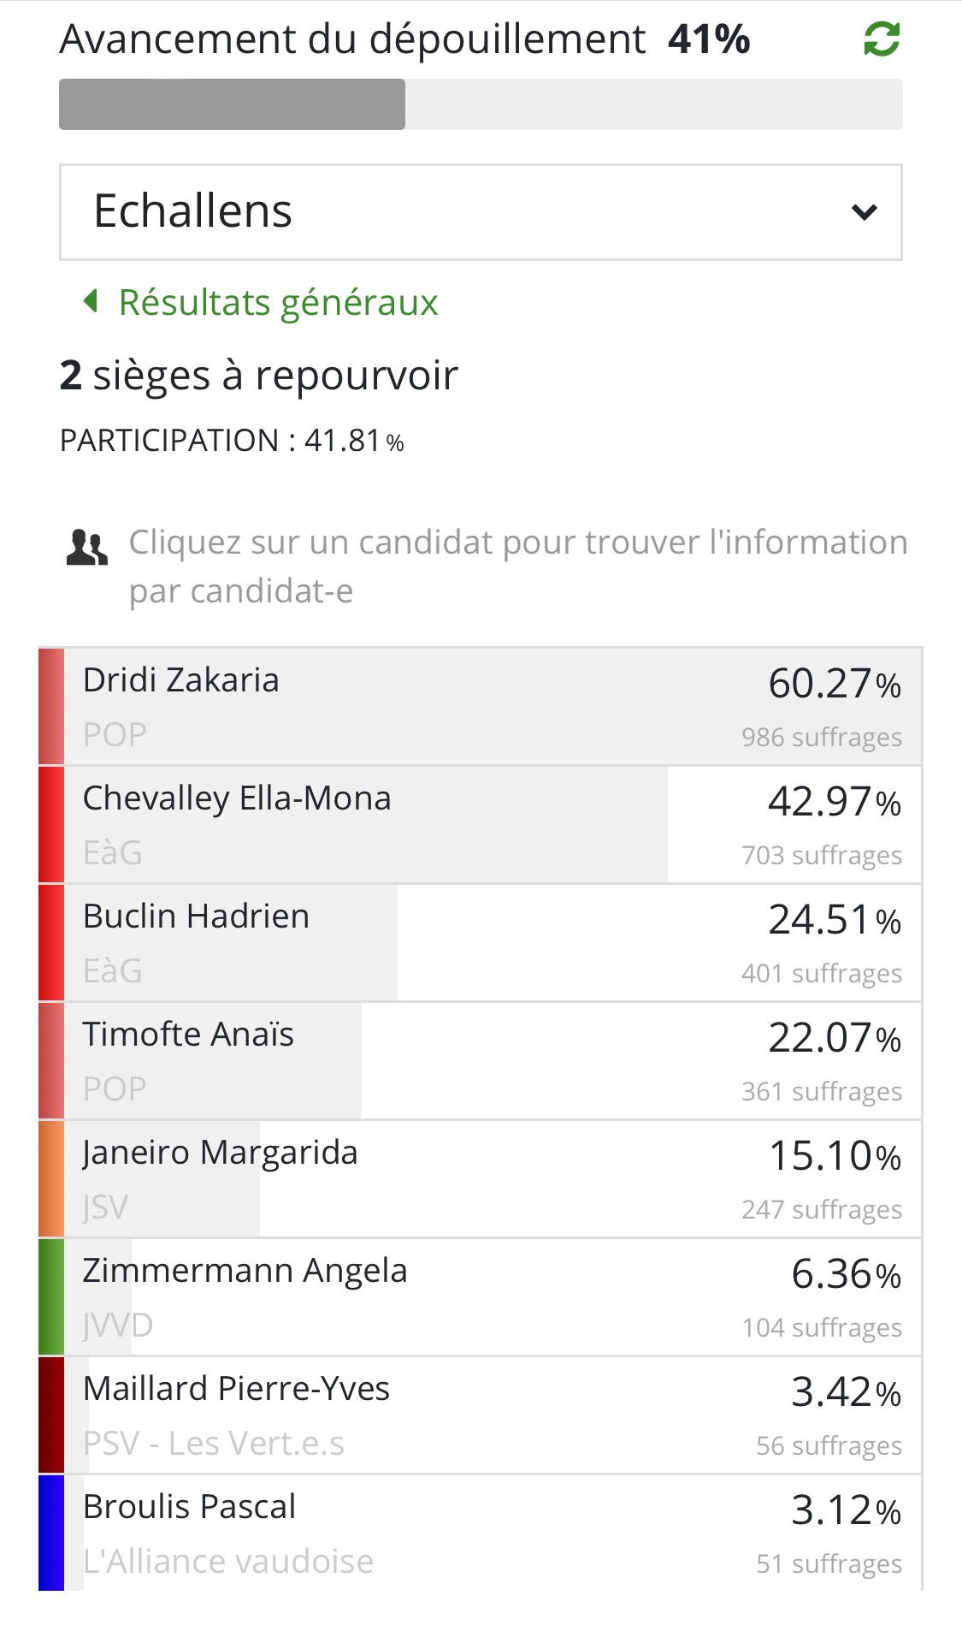Click Dridi Zakaria's 60.27% result
Viewport: 962px width, 1649px height.
pos(835,684)
